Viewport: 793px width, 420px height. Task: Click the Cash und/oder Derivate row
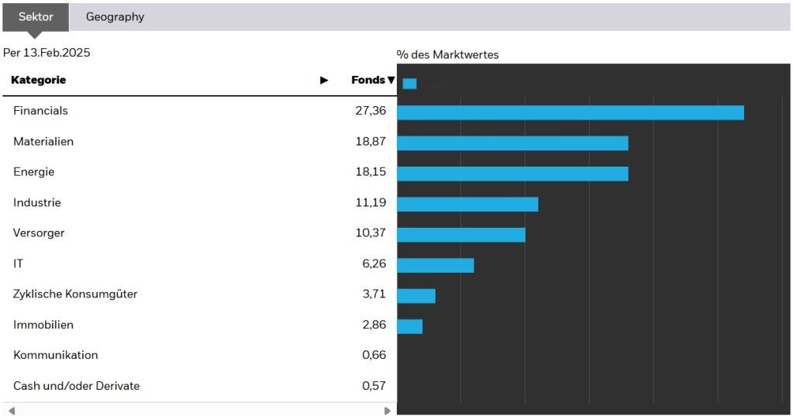(x=76, y=386)
